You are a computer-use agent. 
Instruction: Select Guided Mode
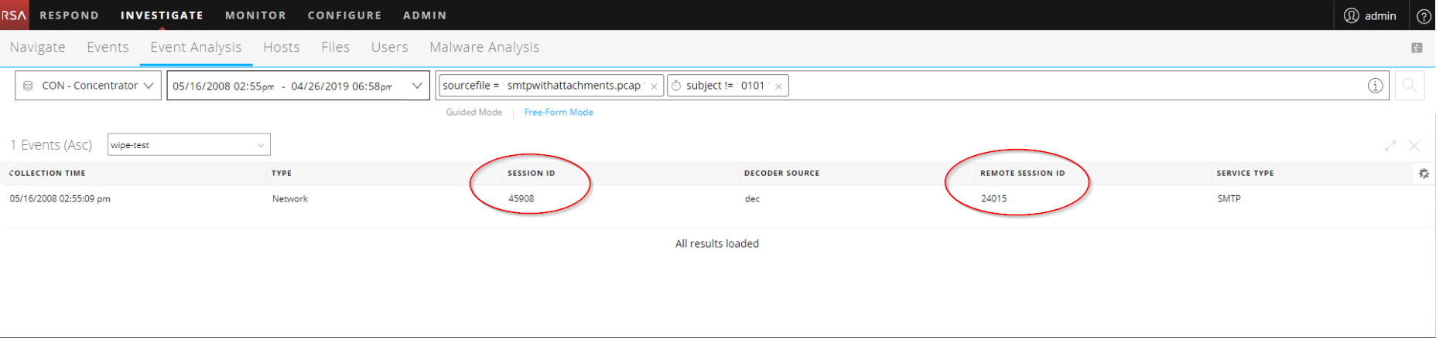(474, 113)
